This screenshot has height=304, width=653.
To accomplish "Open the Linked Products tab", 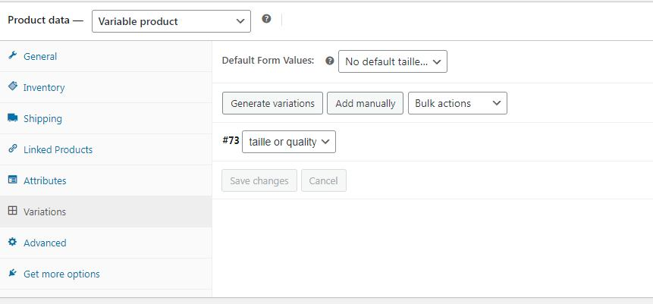I will 58,150.
